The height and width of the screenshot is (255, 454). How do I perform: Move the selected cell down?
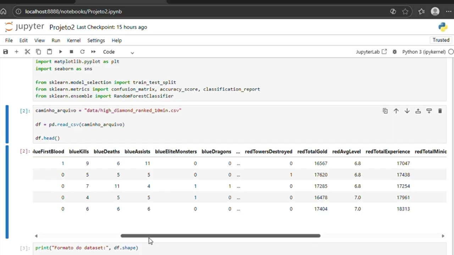coord(407,111)
